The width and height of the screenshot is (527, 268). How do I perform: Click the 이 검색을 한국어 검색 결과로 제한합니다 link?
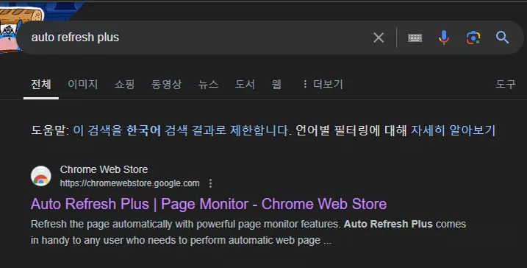[x=181, y=130]
